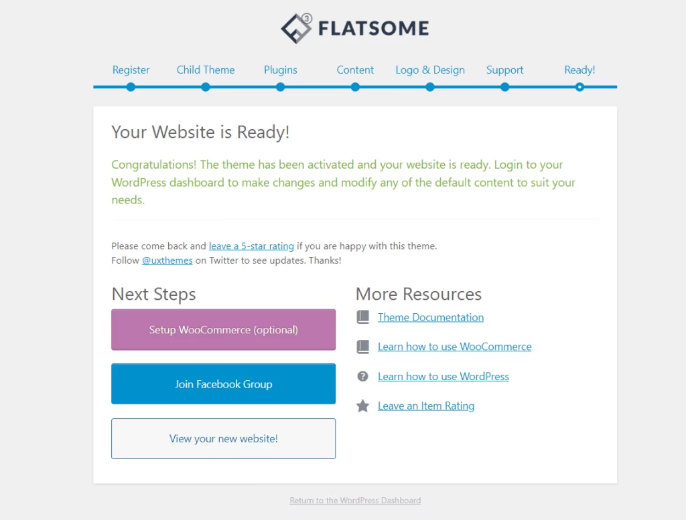
Task: Click the Child Theme dot on the progress track
Action: point(205,87)
